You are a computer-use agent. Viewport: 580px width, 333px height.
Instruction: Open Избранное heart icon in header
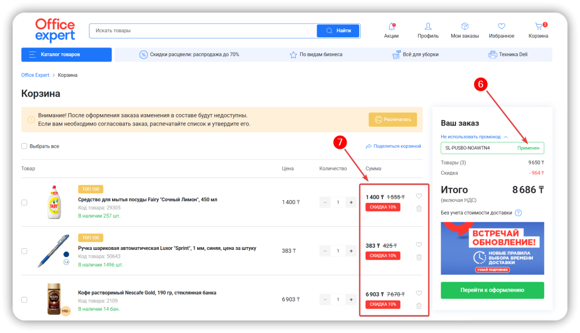coord(502,26)
